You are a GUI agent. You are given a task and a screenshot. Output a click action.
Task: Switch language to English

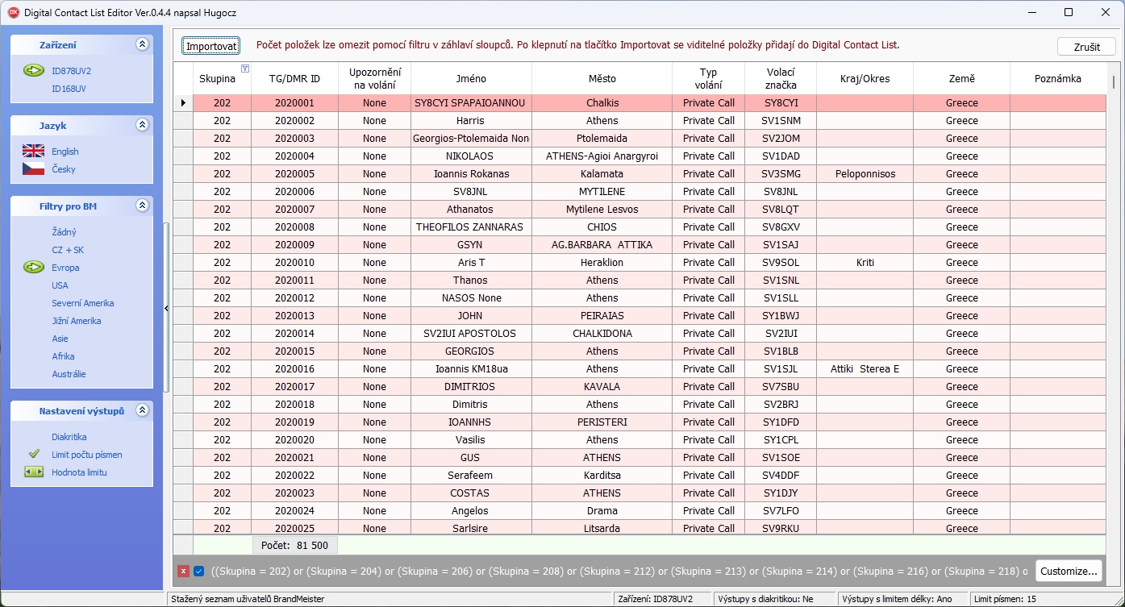[x=65, y=151]
